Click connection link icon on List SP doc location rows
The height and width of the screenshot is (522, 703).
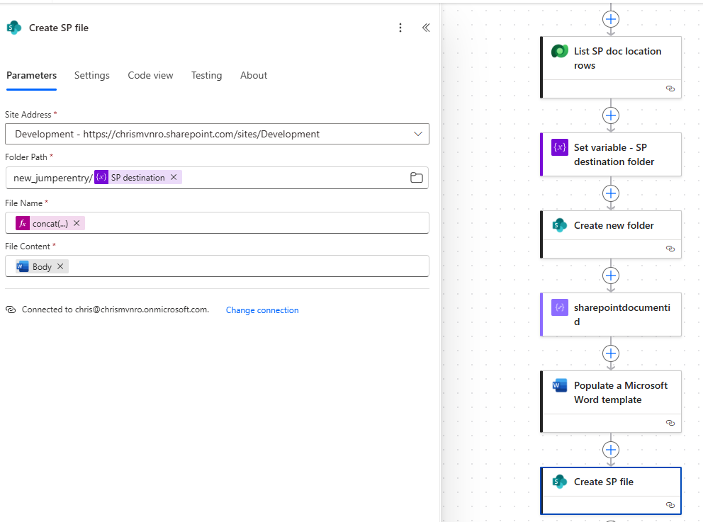pyautogui.click(x=670, y=89)
